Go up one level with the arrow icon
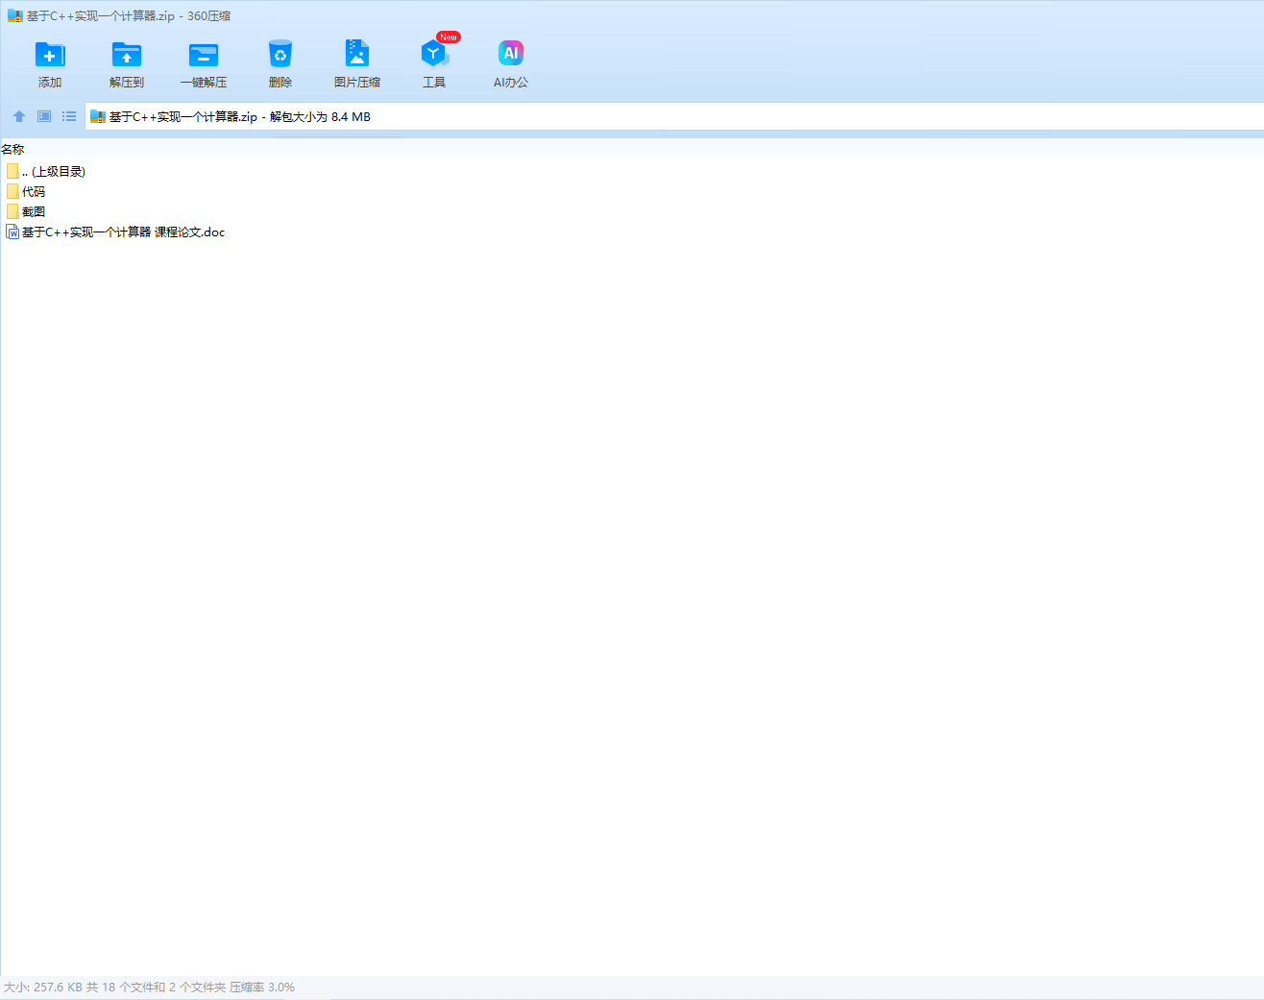The image size is (1264, 1000). pyautogui.click(x=19, y=116)
